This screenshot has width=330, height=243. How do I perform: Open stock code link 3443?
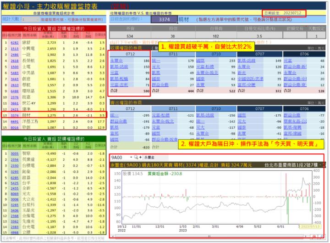(x=15, y=79)
